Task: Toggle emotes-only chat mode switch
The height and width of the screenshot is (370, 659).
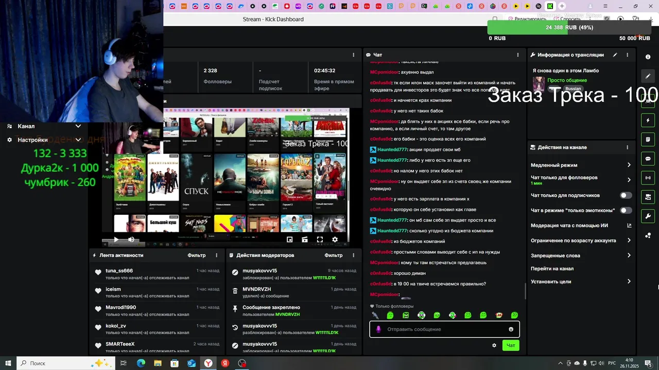Action: pyautogui.click(x=626, y=210)
